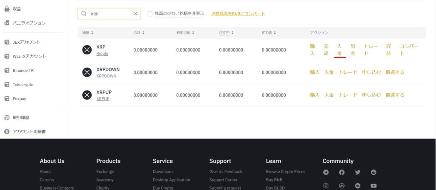Open the Exchange footer link

(105, 172)
